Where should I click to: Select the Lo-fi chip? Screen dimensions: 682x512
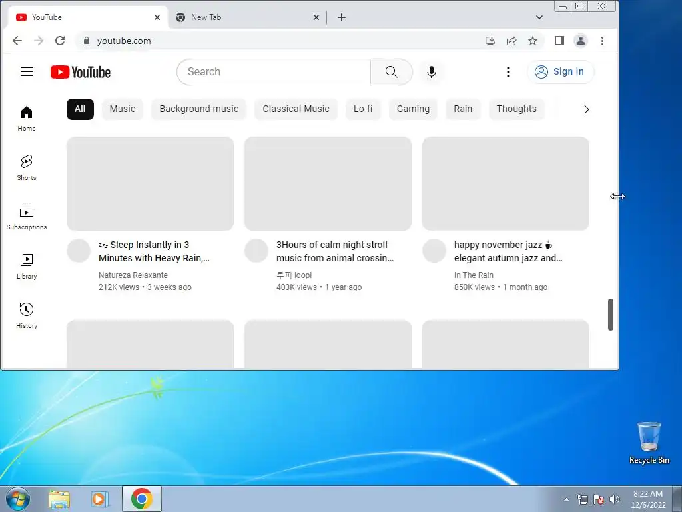363,109
